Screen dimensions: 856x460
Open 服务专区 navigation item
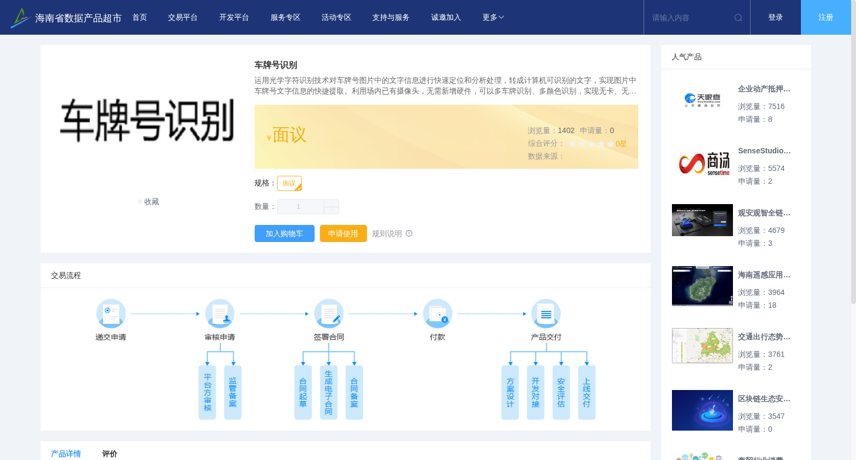click(286, 18)
